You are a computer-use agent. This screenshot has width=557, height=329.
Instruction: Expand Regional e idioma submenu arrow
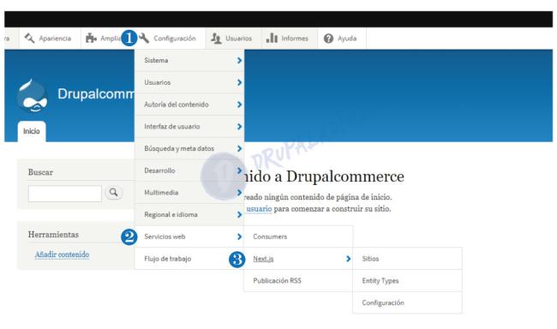(239, 214)
